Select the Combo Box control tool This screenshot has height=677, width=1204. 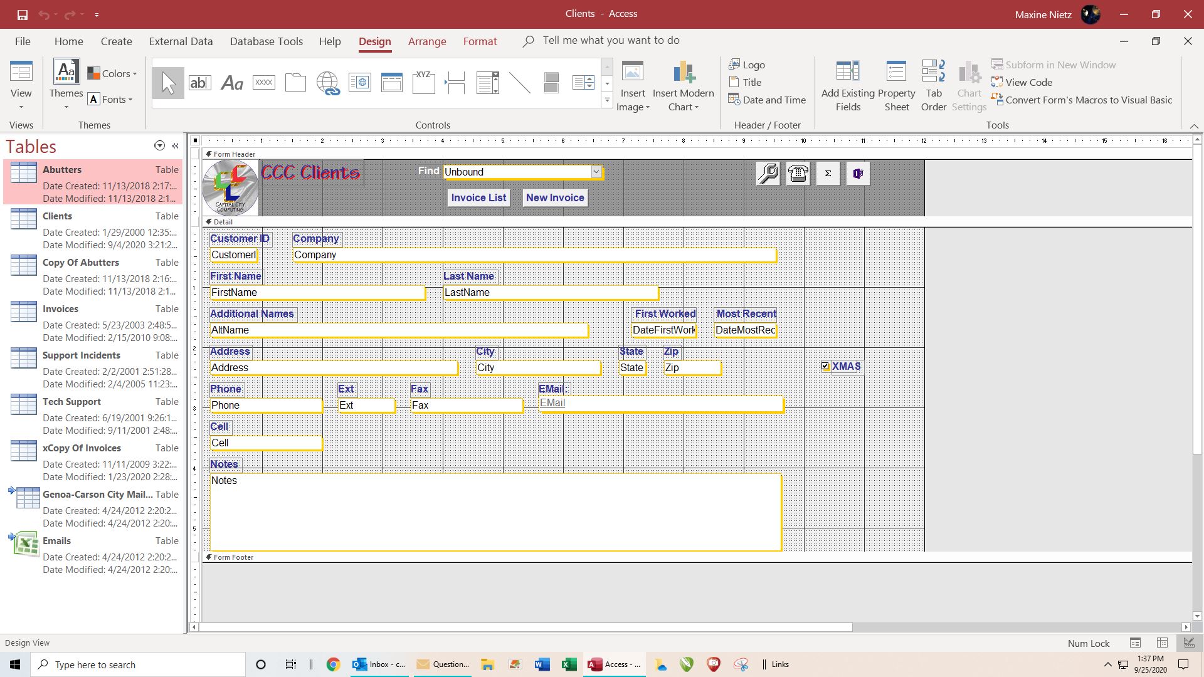pyautogui.click(x=488, y=83)
